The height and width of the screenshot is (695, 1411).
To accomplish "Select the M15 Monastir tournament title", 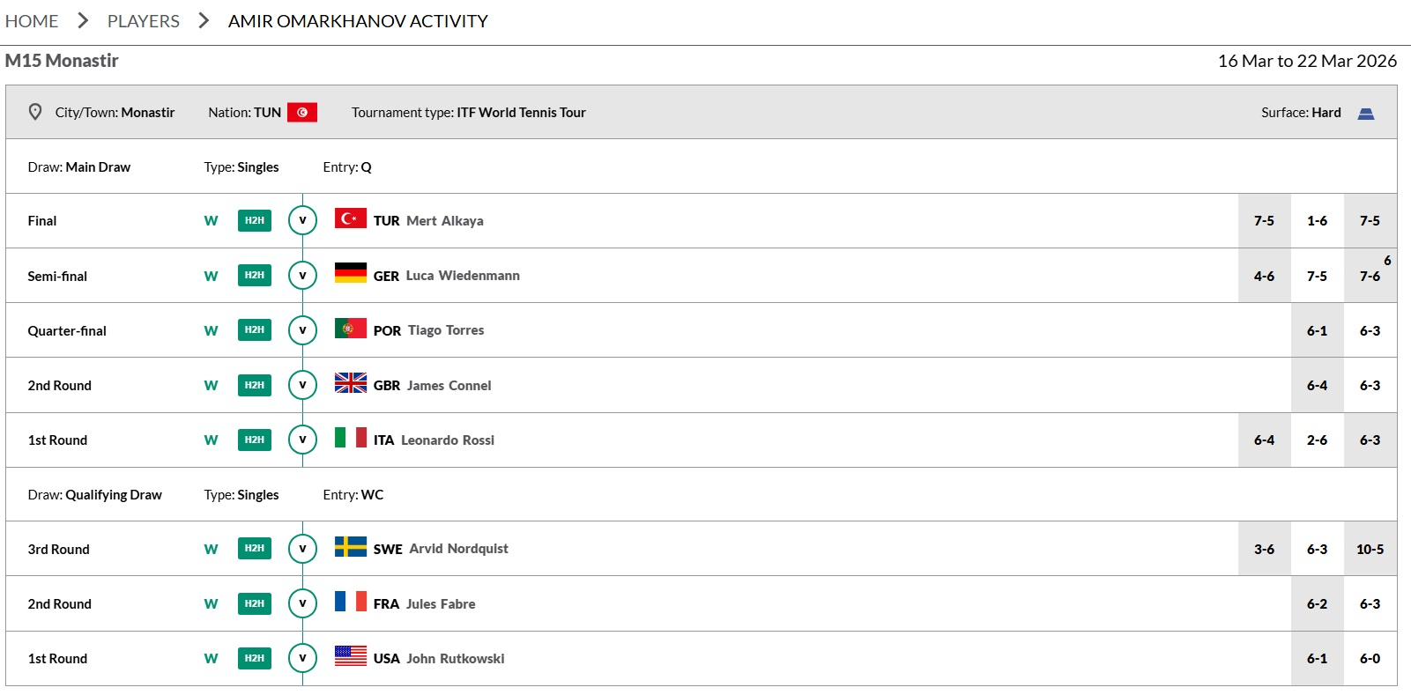I will coord(62,61).
